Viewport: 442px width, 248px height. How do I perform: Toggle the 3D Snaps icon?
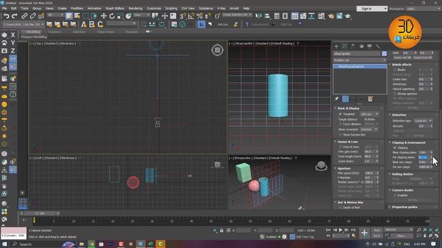pyautogui.click(x=182, y=16)
